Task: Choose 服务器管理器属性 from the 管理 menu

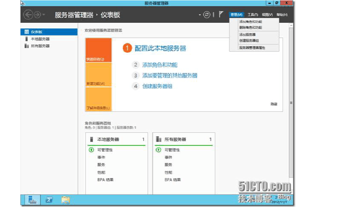Action: 252,48
